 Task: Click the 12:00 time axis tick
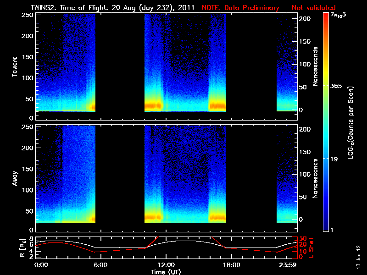pyautogui.click(x=166, y=265)
